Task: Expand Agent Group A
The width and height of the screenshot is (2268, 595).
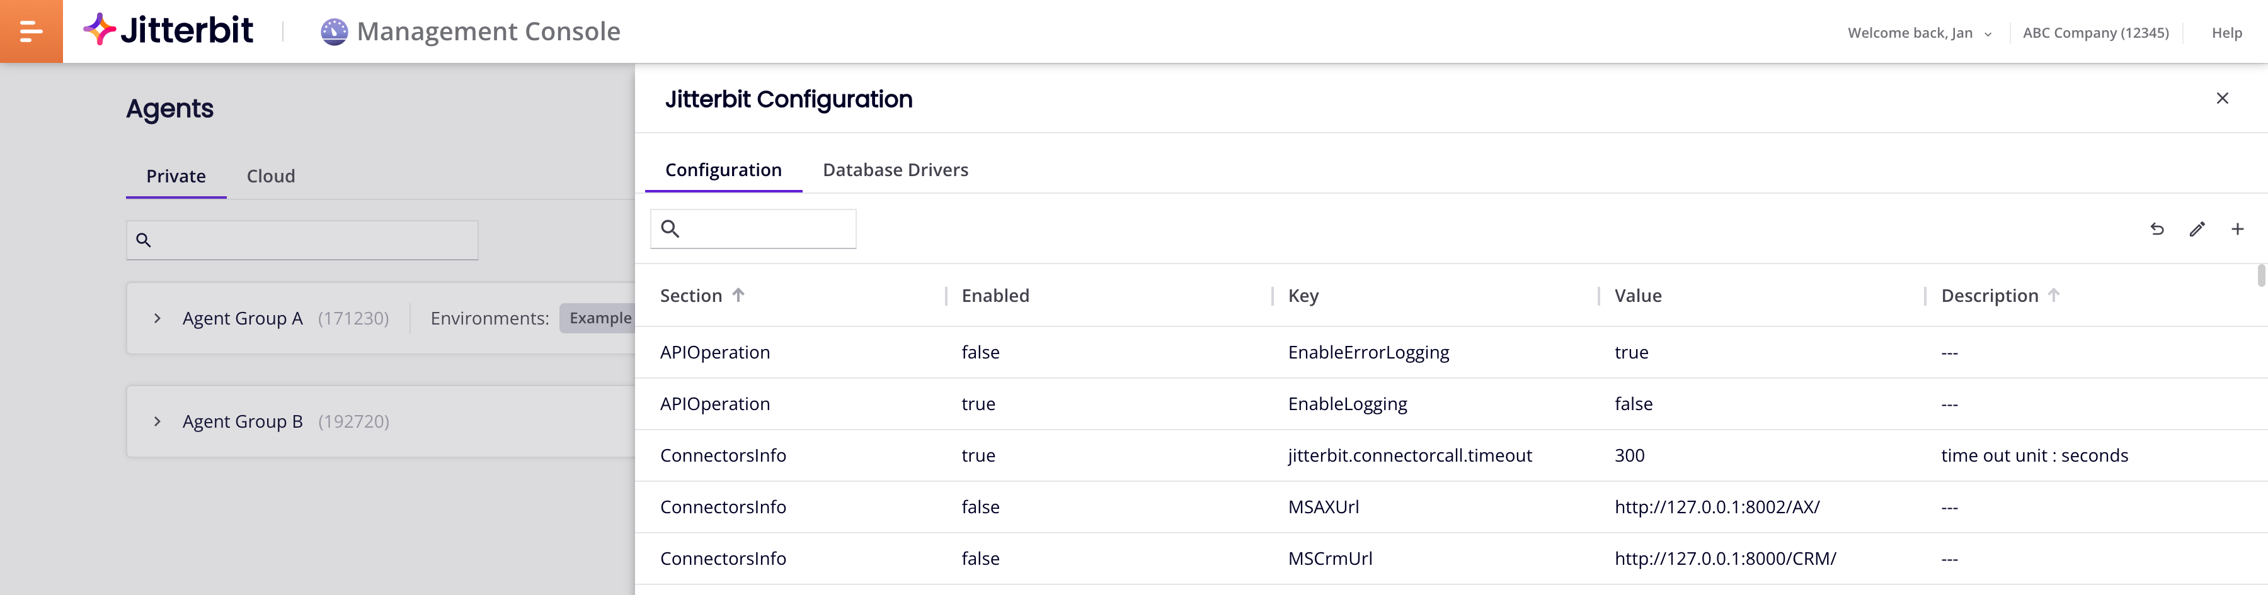Action: (157, 318)
